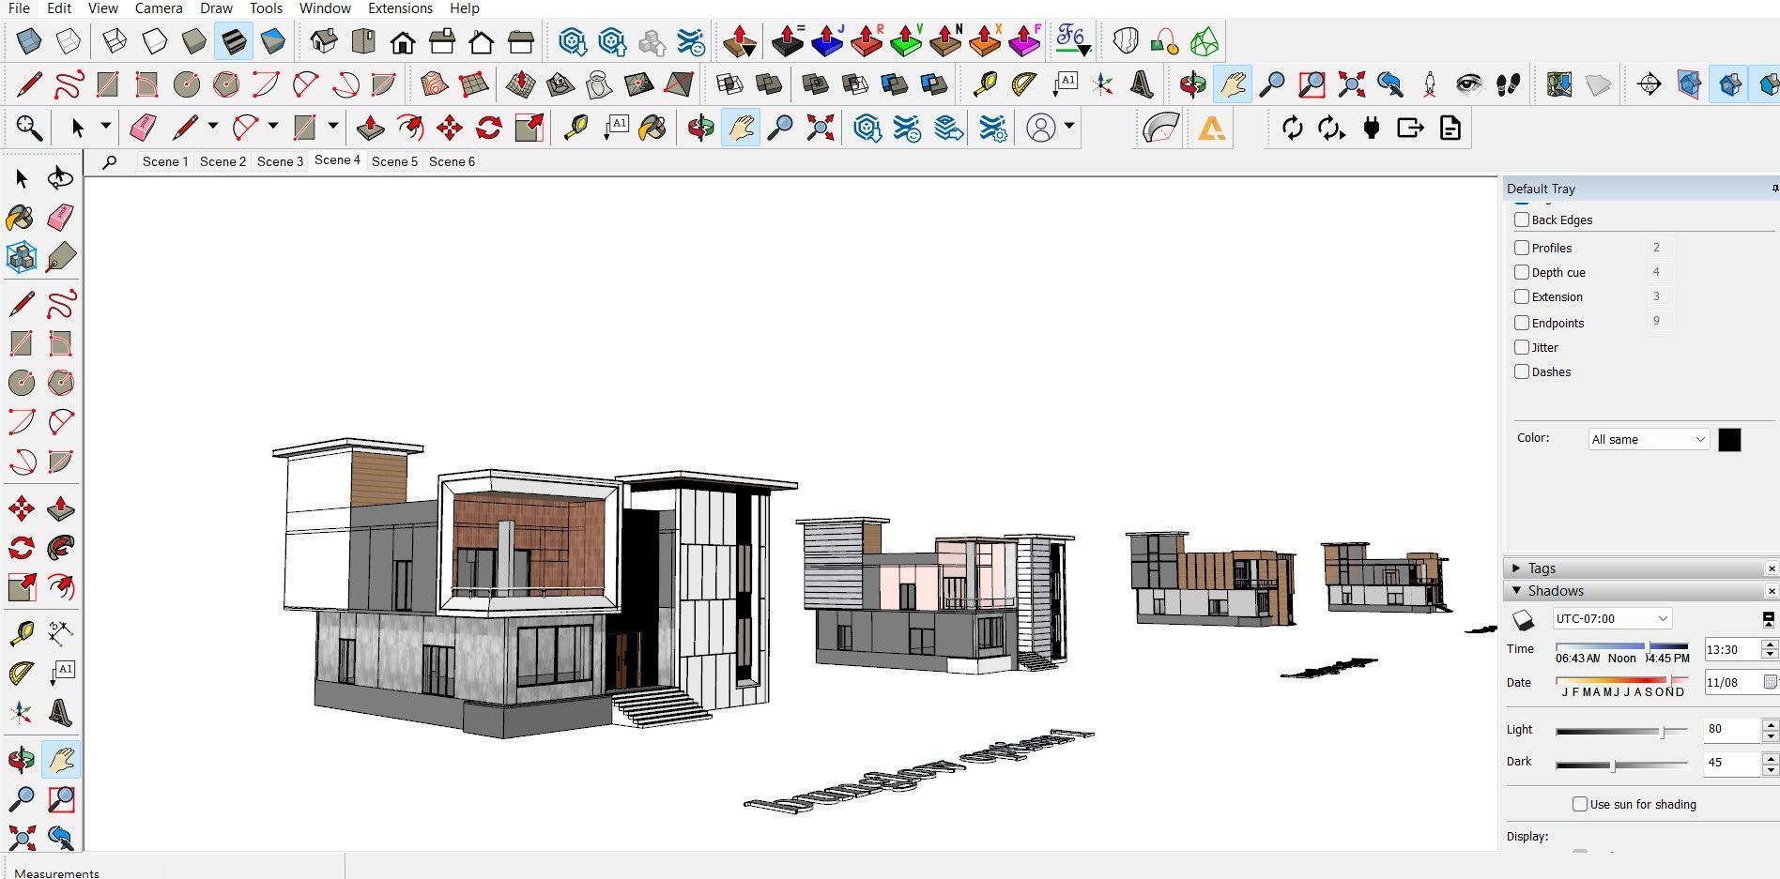The height and width of the screenshot is (879, 1780).
Task: Click Zoom Extents in left toolbar
Action: (21, 837)
